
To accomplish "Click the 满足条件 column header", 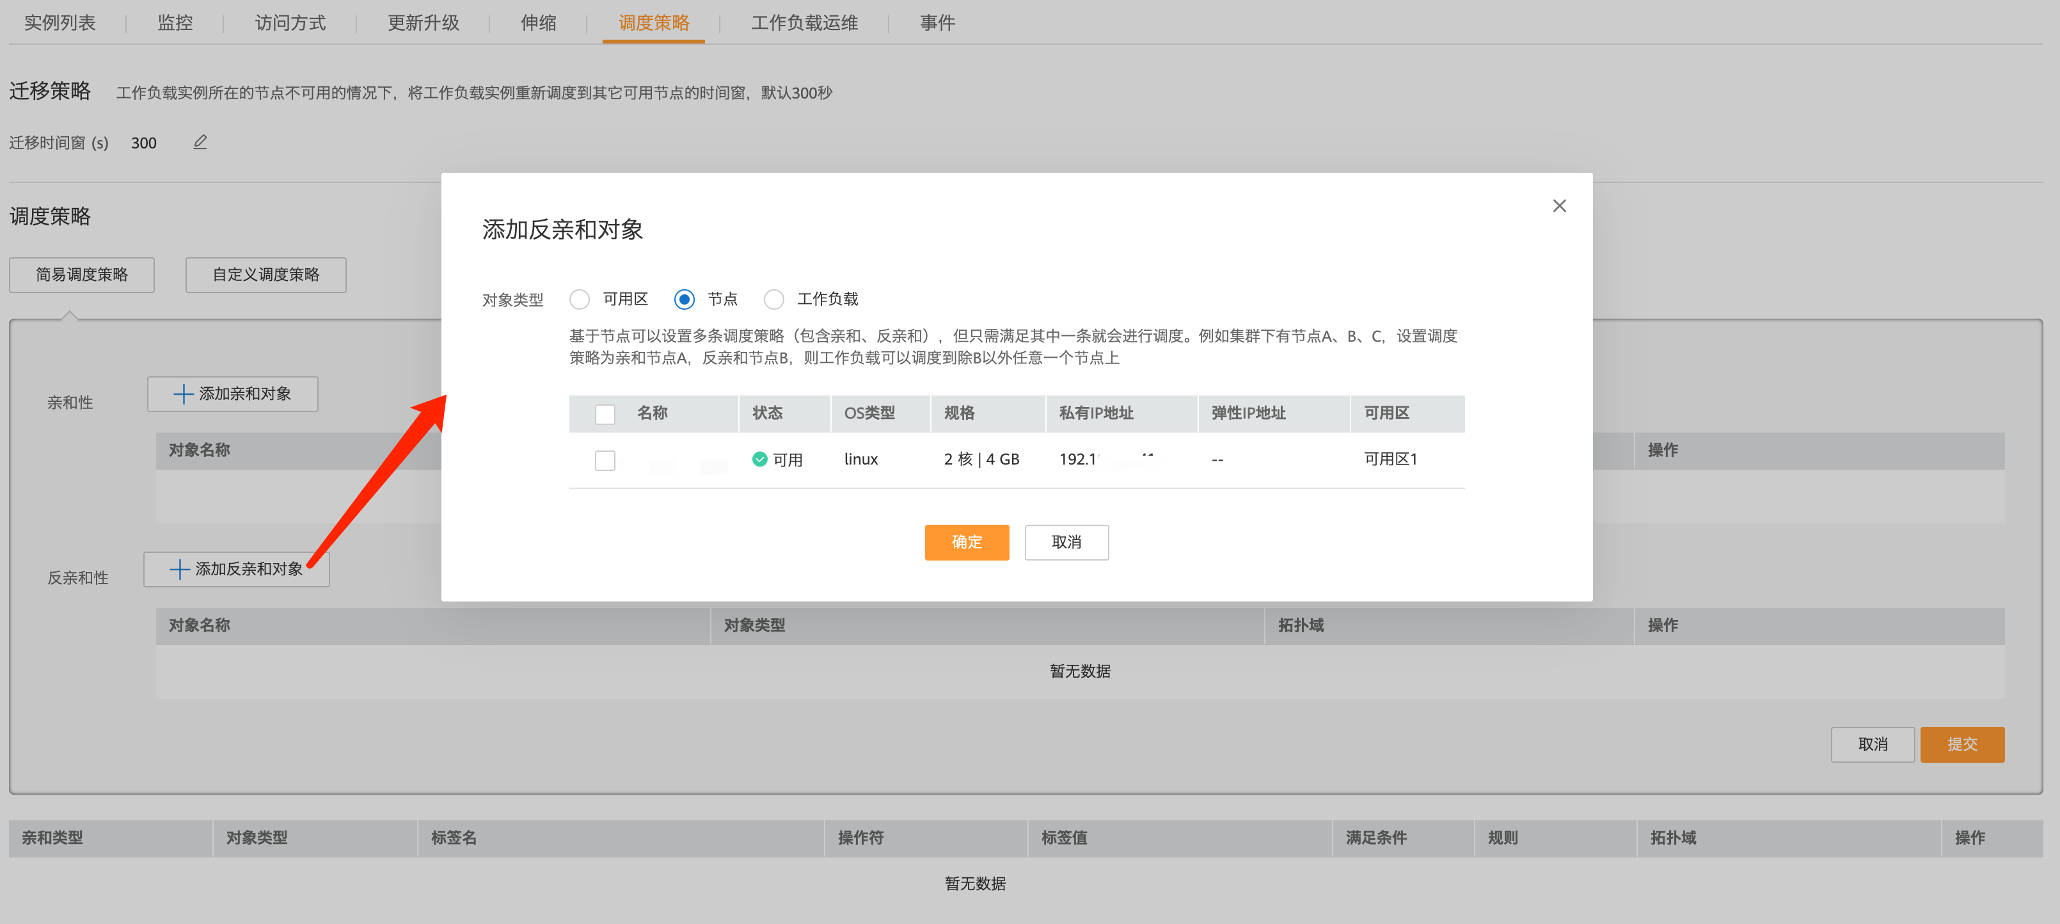I will pos(1375,838).
